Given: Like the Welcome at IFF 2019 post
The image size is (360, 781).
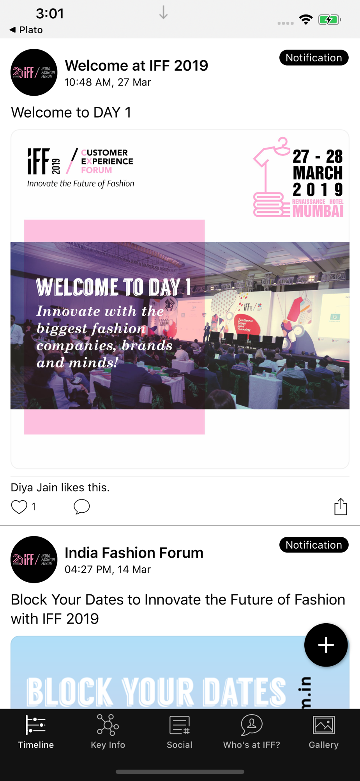Looking at the screenshot, I should 19,507.
